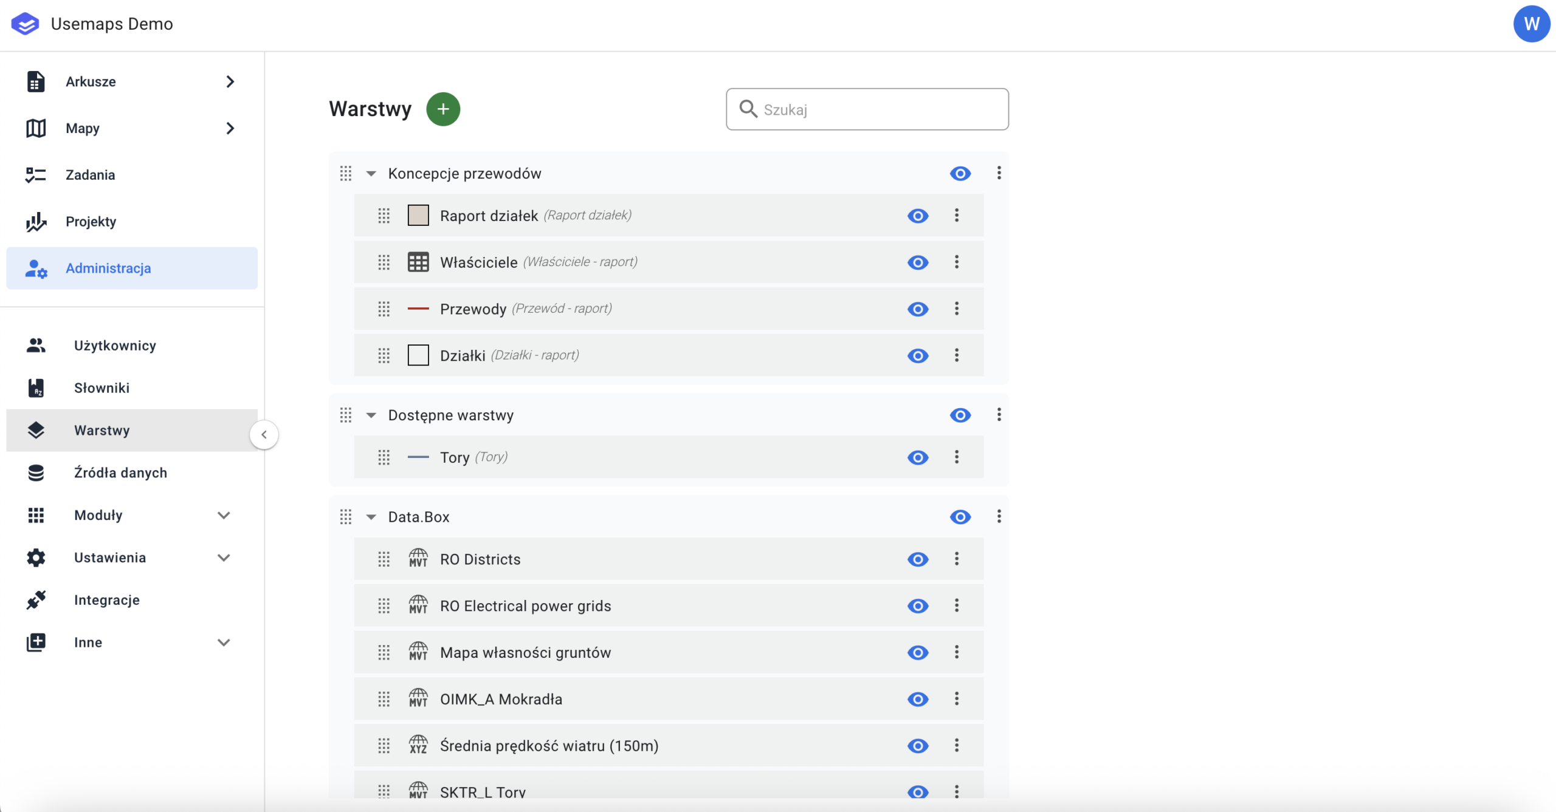Image resolution: width=1556 pixels, height=812 pixels.
Task: Open the three-dot options menu for the Data.Box group
Action: (x=999, y=516)
